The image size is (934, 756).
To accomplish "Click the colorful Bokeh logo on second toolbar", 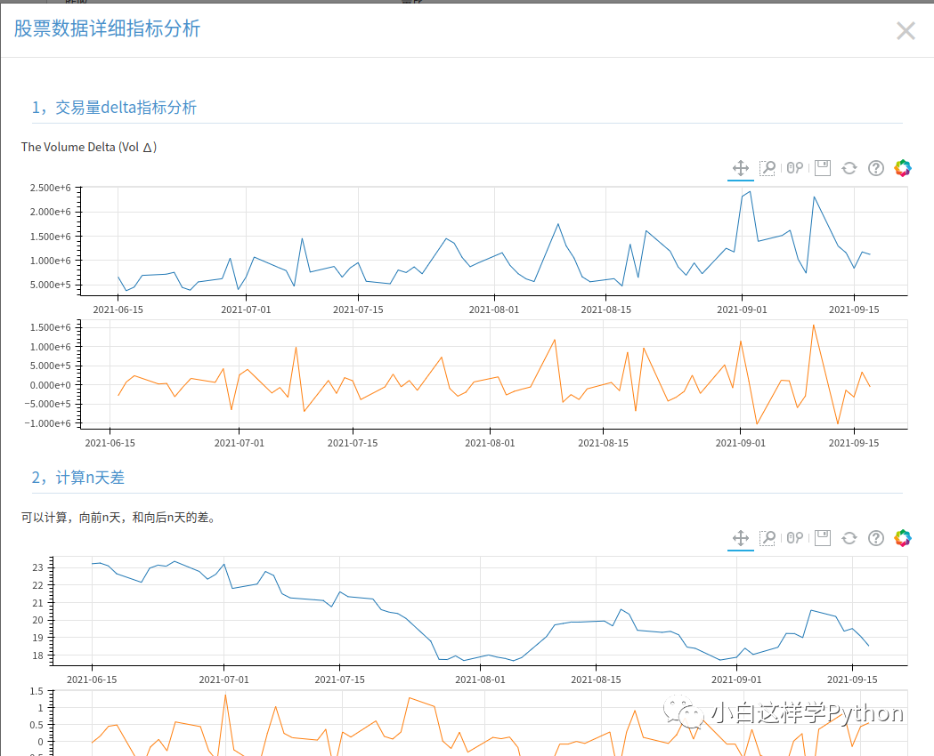I will 902,537.
